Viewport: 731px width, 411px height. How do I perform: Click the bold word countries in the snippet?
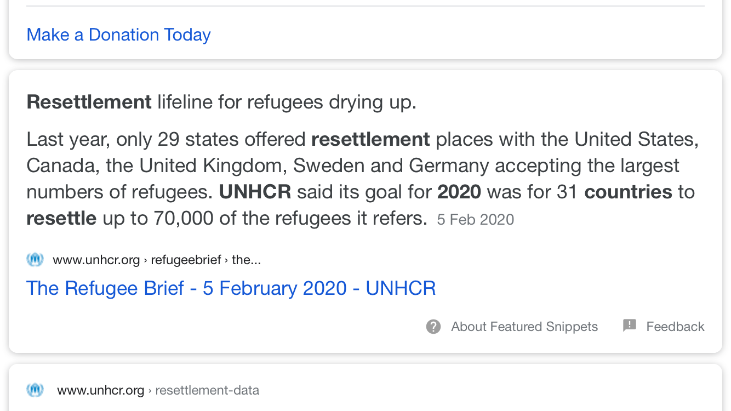tap(628, 192)
